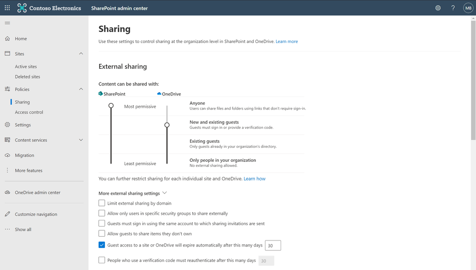476x270 pixels.
Task: Open the OneDrive admin center icon
Action: (8, 192)
